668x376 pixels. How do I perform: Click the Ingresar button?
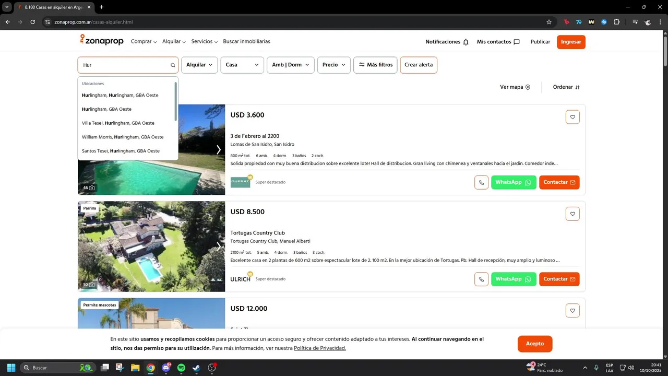571,42
